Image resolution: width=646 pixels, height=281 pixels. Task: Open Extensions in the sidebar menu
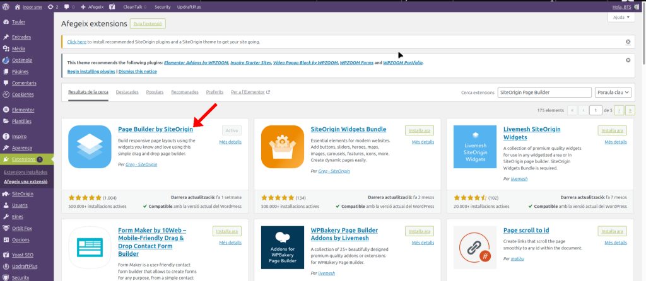pos(25,159)
